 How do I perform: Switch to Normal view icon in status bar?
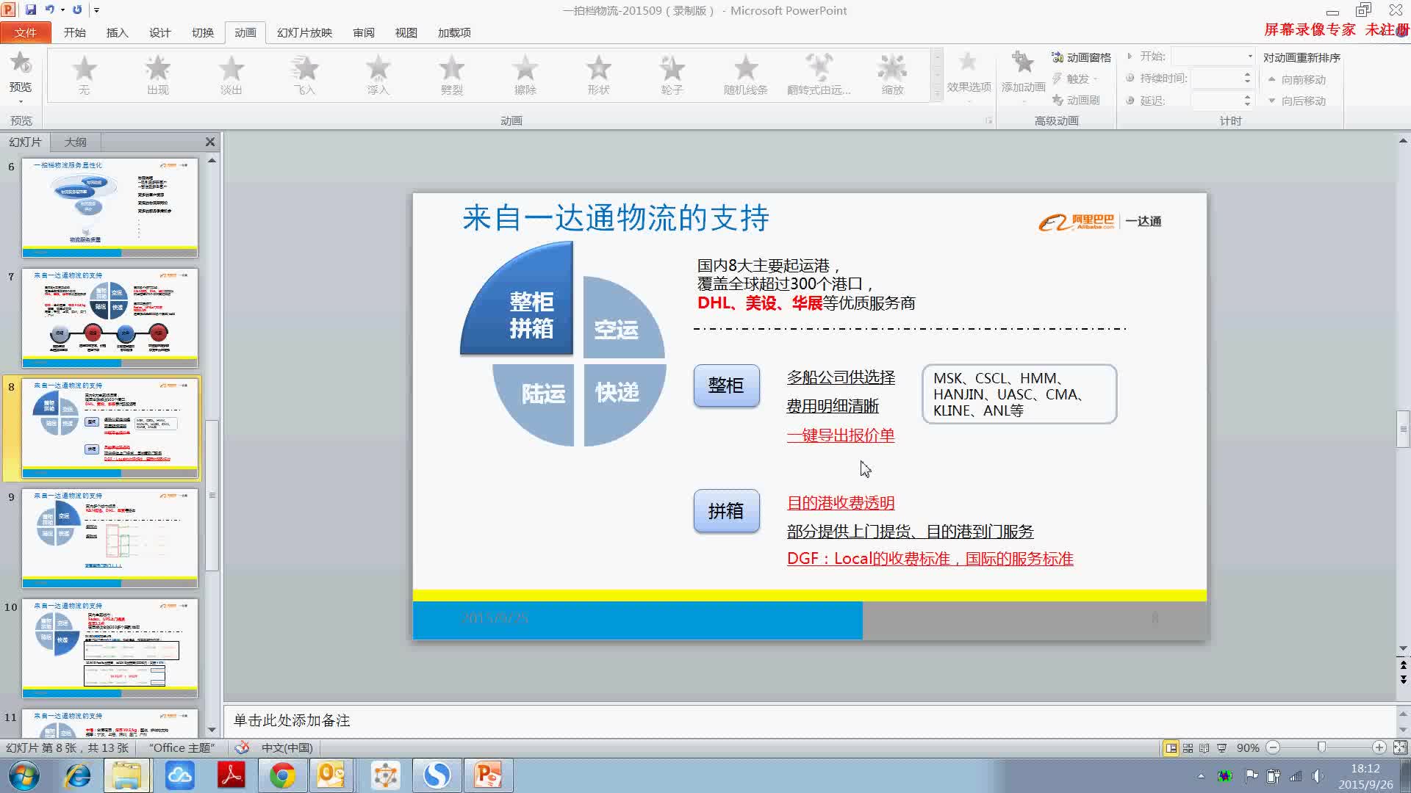(x=1171, y=747)
